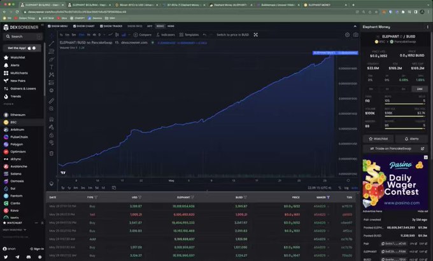Screen dimensions: 433x261
Task: Open the patterns drawing tool
Action: (x=52, y=74)
